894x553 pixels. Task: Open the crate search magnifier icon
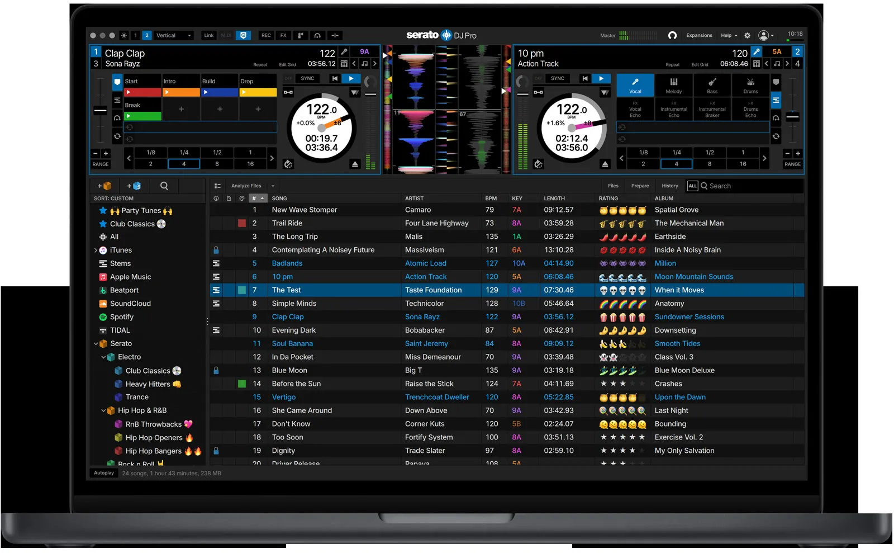(x=164, y=186)
